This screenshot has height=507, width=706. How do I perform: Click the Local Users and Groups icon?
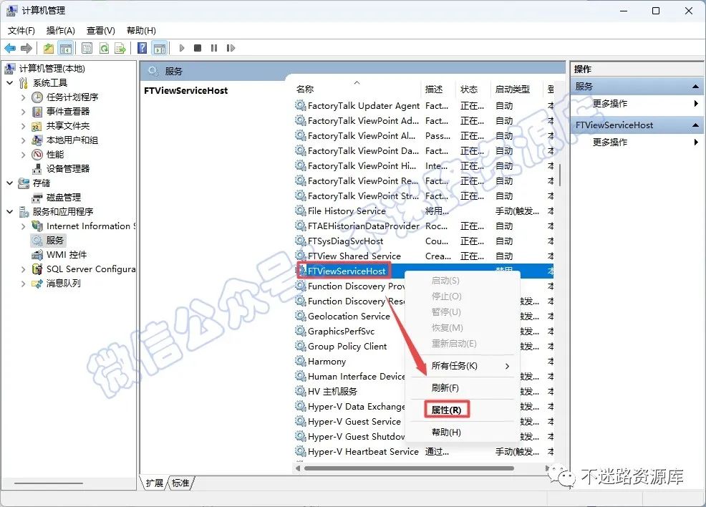(37, 140)
